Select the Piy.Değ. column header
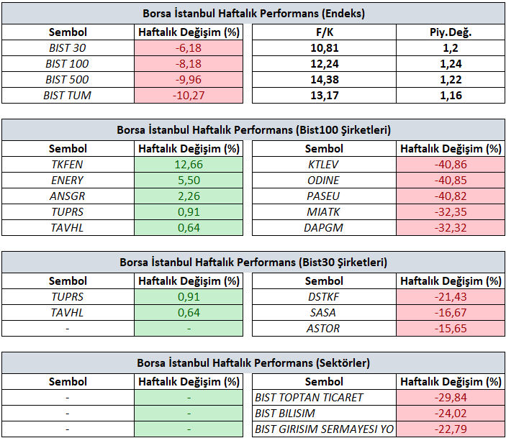Image resolution: width=506 pixels, height=438 pixels. 451,32
